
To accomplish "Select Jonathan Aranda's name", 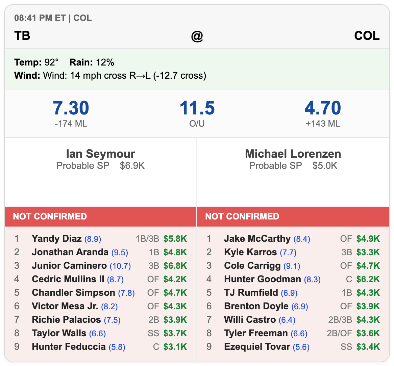I will coord(70,252).
